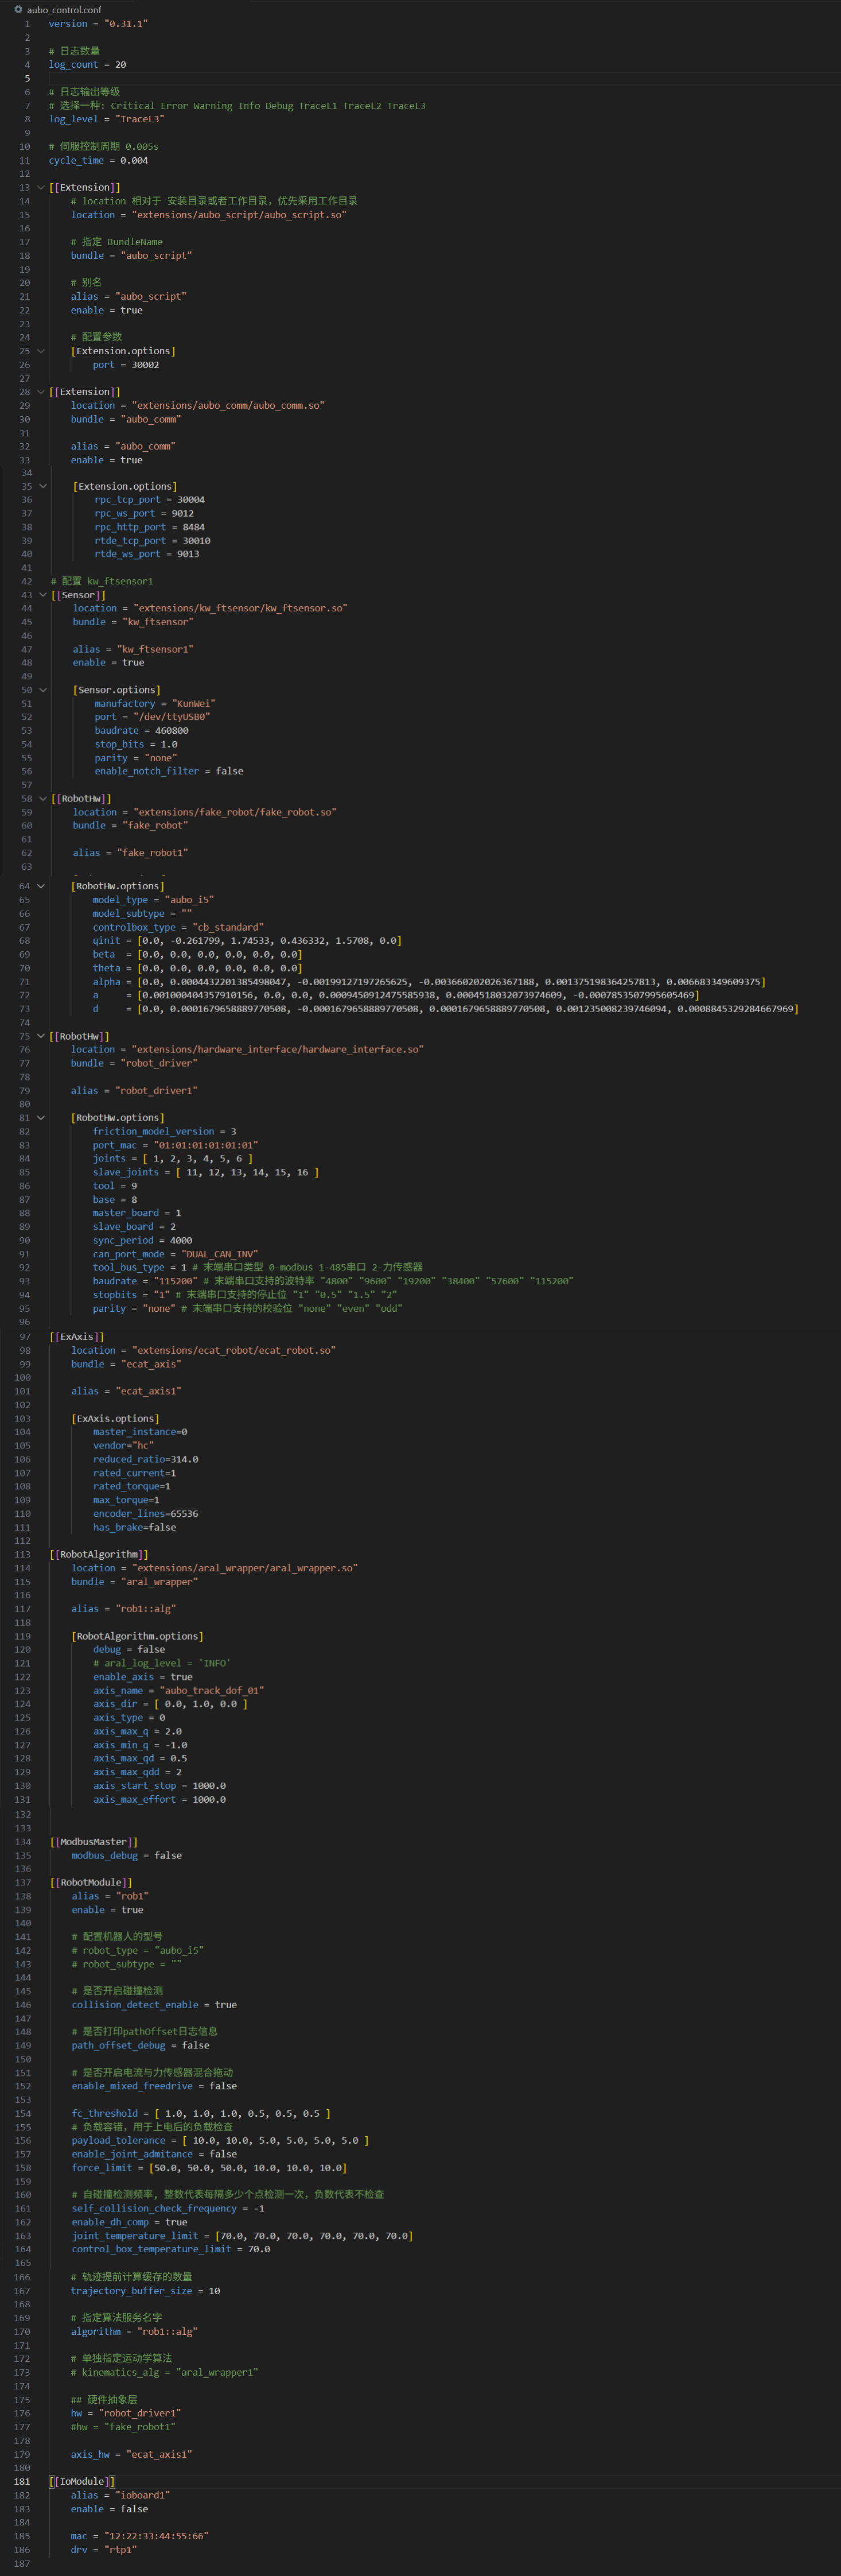
Task: Click line number 181 in the gutter
Action: (22, 2482)
